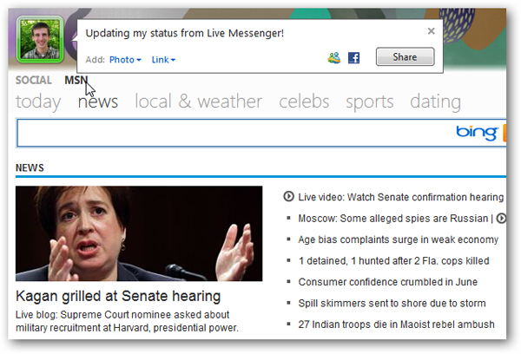This screenshot has height=354, width=521.
Task: Click the user profile picture
Action: click(x=40, y=39)
